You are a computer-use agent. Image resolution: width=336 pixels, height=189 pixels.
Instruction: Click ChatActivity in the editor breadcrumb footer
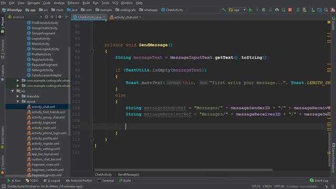103,175
